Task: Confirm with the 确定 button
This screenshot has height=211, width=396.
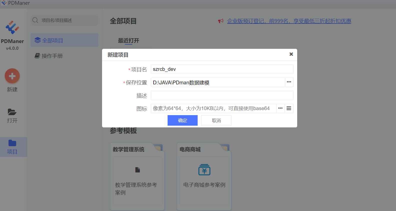Action: tap(183, 120)
